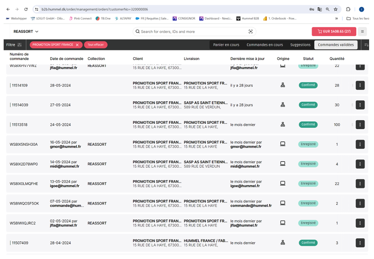Image resolution: width=374 pixels, height=259 pixels.
Task: Switch to the Suggestions tab
Action: (x=300, y=45)
